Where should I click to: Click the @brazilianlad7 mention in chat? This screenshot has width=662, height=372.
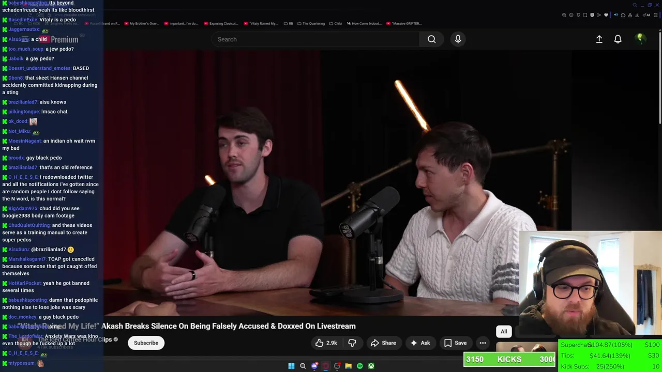click(x=49, y=250)
